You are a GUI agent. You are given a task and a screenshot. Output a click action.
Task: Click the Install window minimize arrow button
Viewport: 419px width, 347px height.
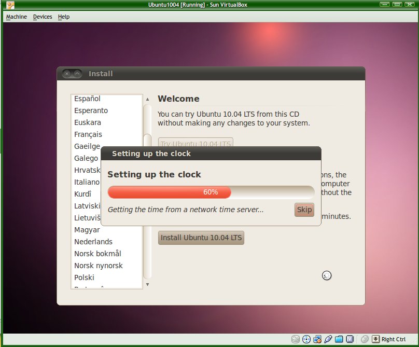(x=77, y=74)
